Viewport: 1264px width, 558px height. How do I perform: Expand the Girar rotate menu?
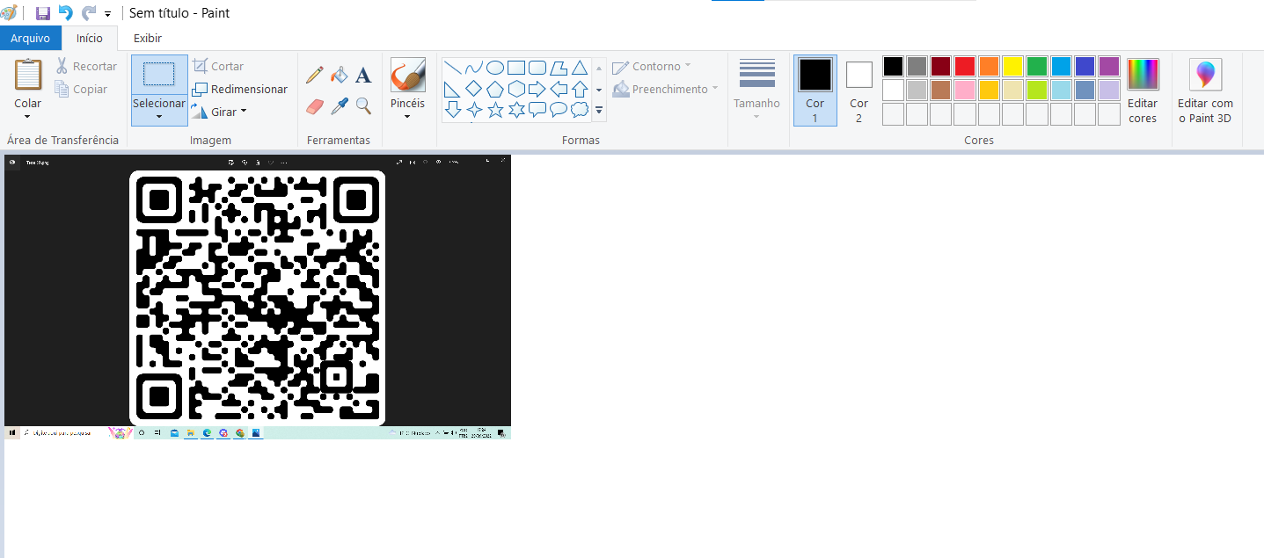(244, 112)
